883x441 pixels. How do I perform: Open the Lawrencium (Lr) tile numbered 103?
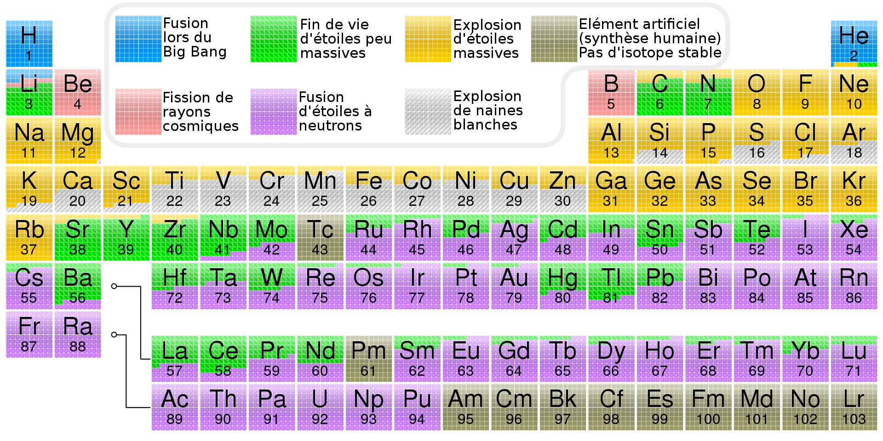click(854, 407)
